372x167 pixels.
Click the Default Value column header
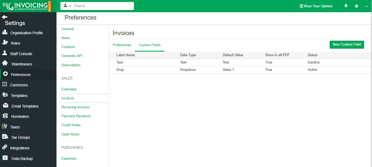(x=233, y=55)
